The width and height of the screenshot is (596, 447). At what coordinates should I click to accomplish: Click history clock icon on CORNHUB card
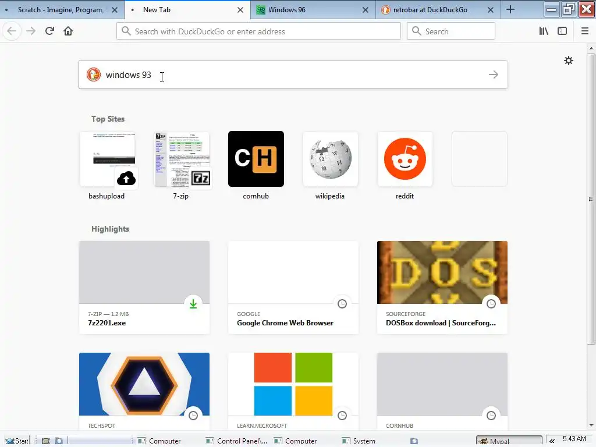[491, 416]
